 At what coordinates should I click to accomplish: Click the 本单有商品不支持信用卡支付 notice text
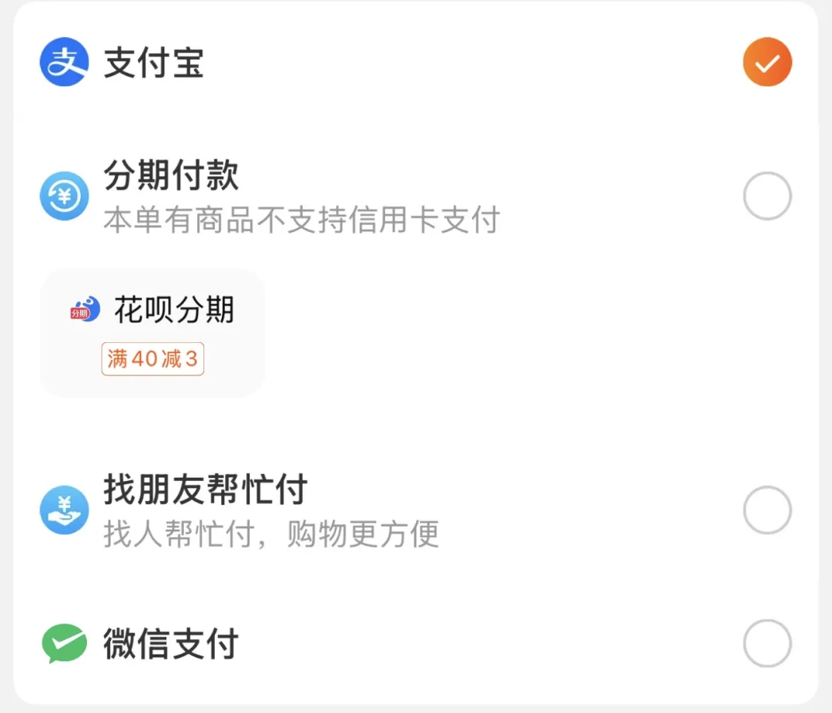coord(301,221)
